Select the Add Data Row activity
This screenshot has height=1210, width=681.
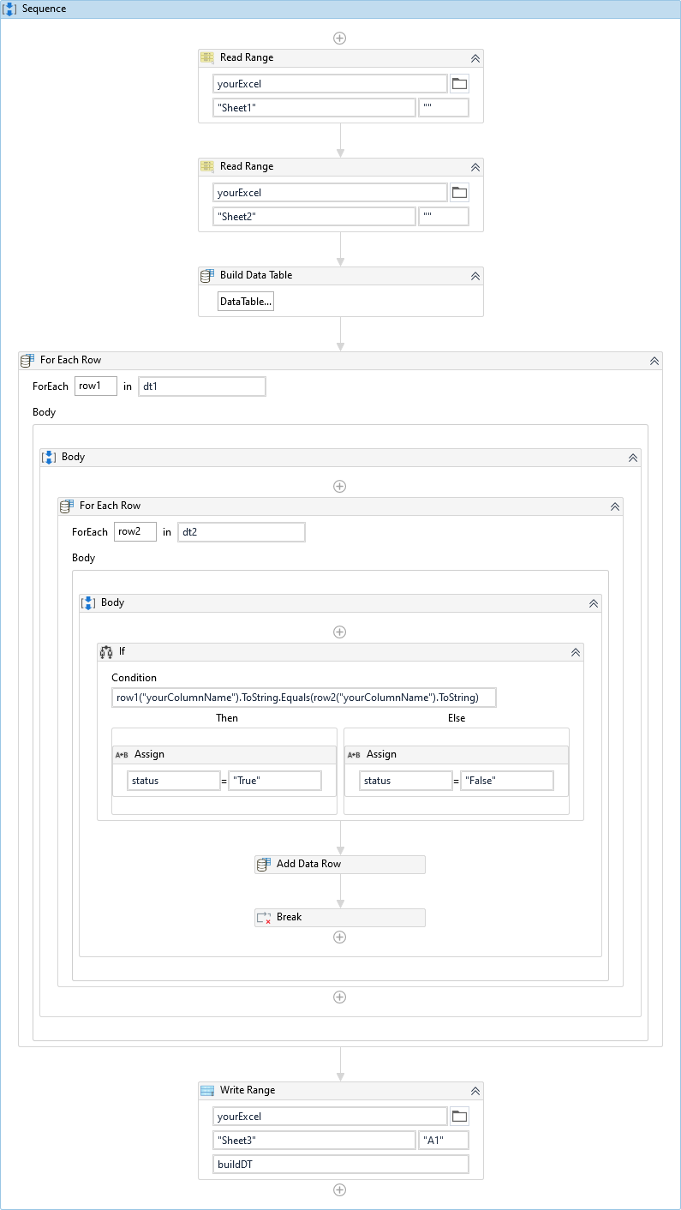pos(340,865)
